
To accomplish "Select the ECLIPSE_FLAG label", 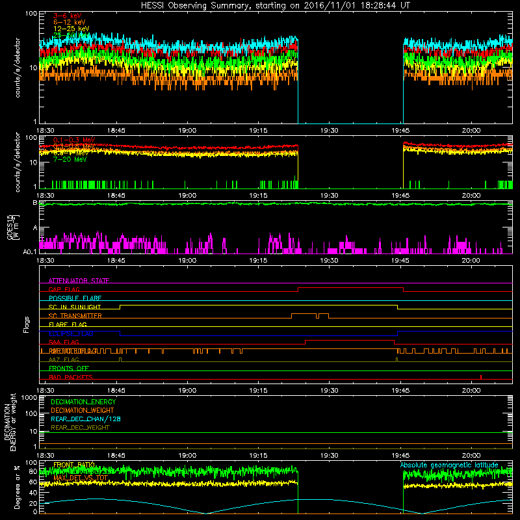I will pos(71,333).
